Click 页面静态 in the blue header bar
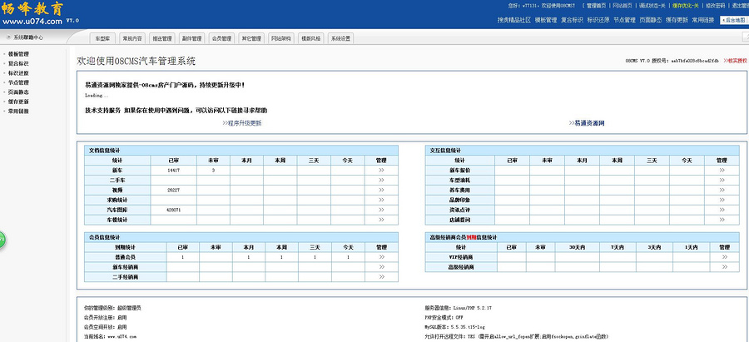This screenshot has width=749, height=342. tap(651, 20)
